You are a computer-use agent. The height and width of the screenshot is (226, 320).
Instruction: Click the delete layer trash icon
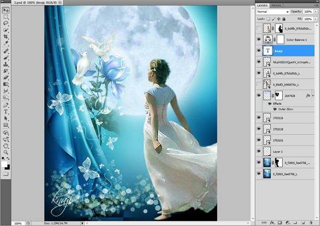tap(311, 222)
